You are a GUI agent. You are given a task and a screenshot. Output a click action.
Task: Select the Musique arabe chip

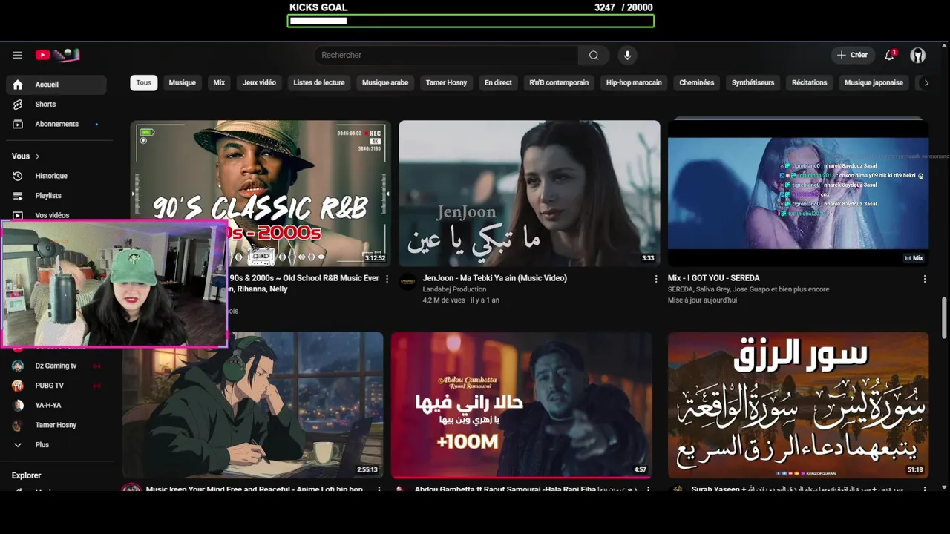tap(385, 83)
